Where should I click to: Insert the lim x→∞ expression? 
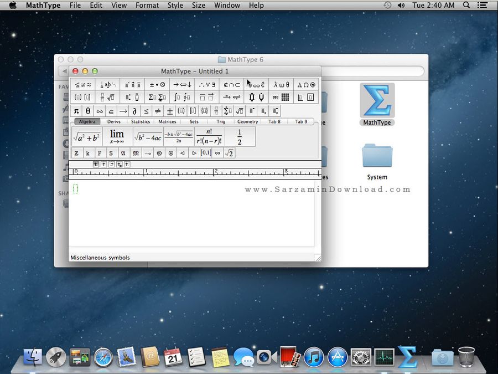coord(117,137)
